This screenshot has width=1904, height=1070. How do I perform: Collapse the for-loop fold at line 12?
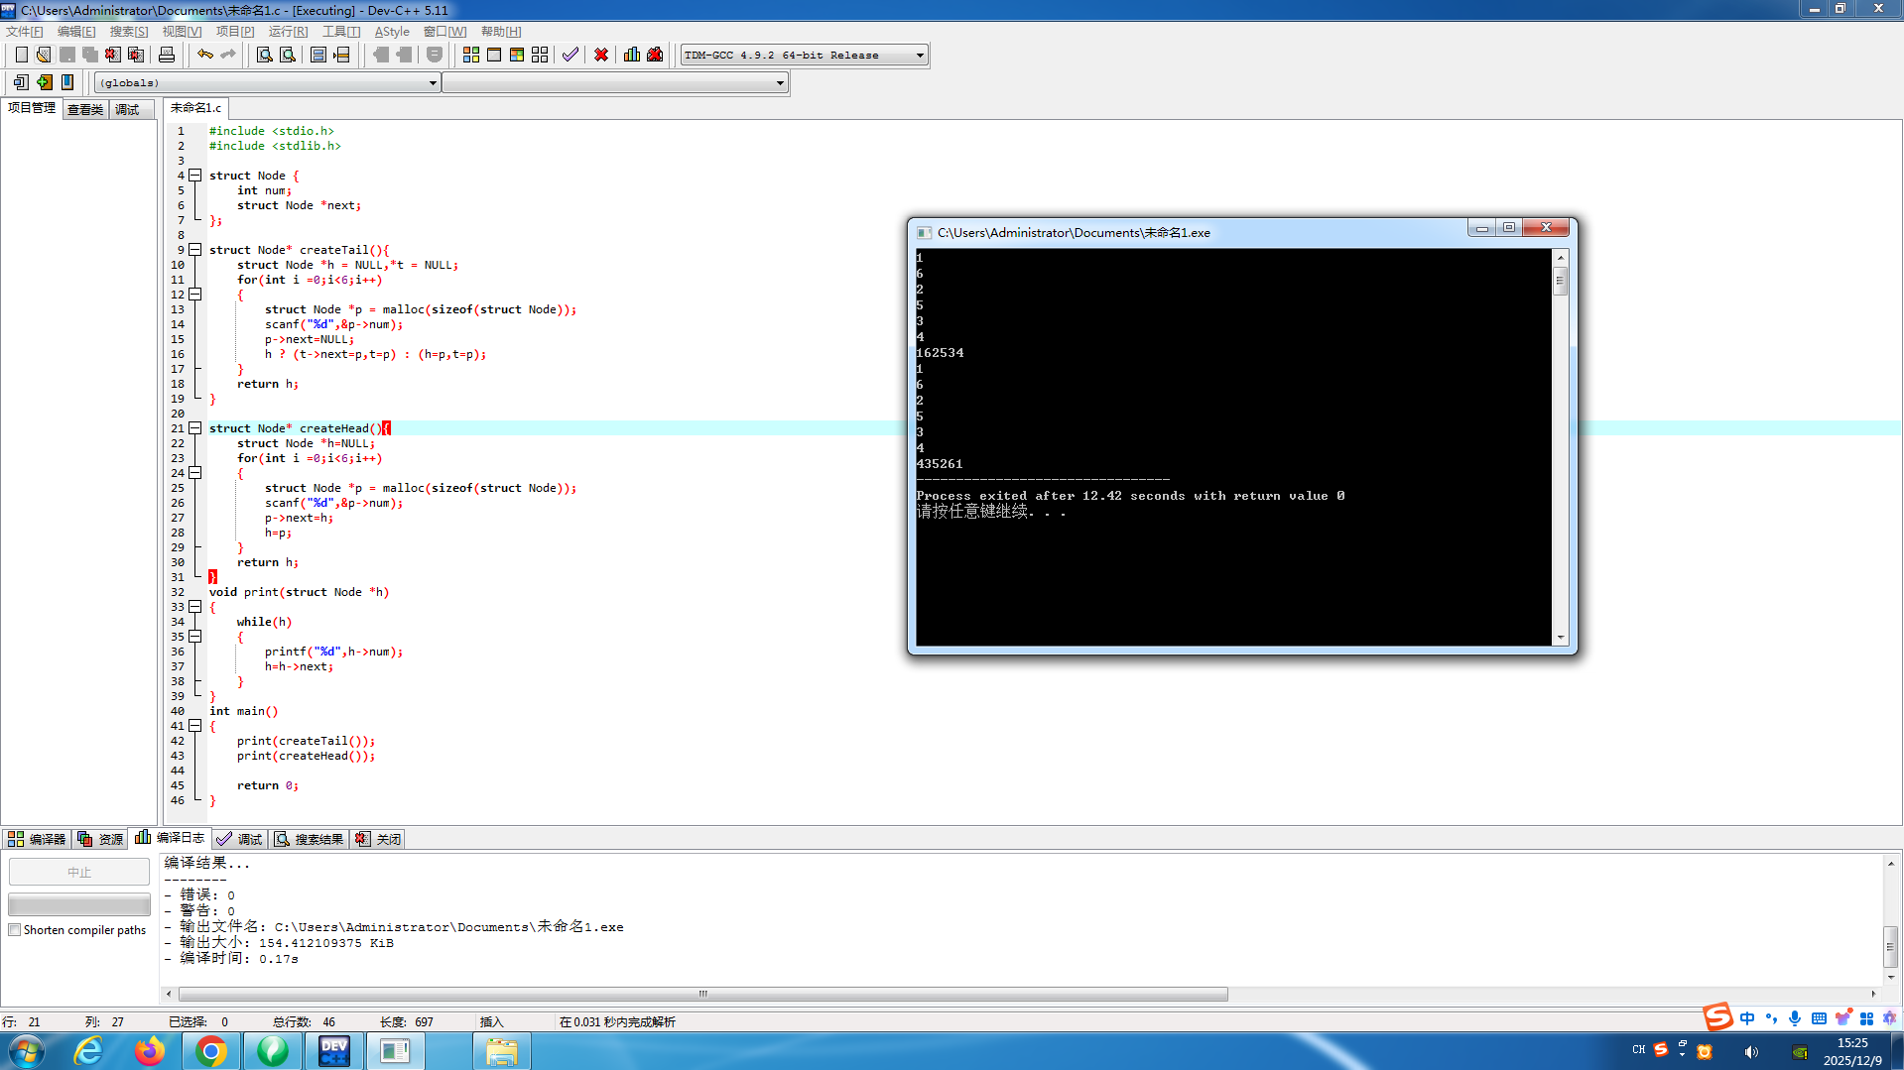point(195,295)
